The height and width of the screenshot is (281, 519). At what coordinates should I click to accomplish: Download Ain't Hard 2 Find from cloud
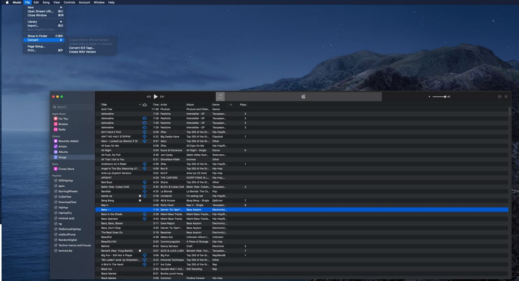tap(144, 132)
